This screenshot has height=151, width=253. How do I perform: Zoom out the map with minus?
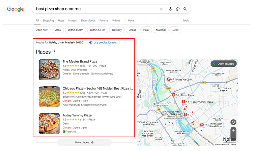coord(233,138)
